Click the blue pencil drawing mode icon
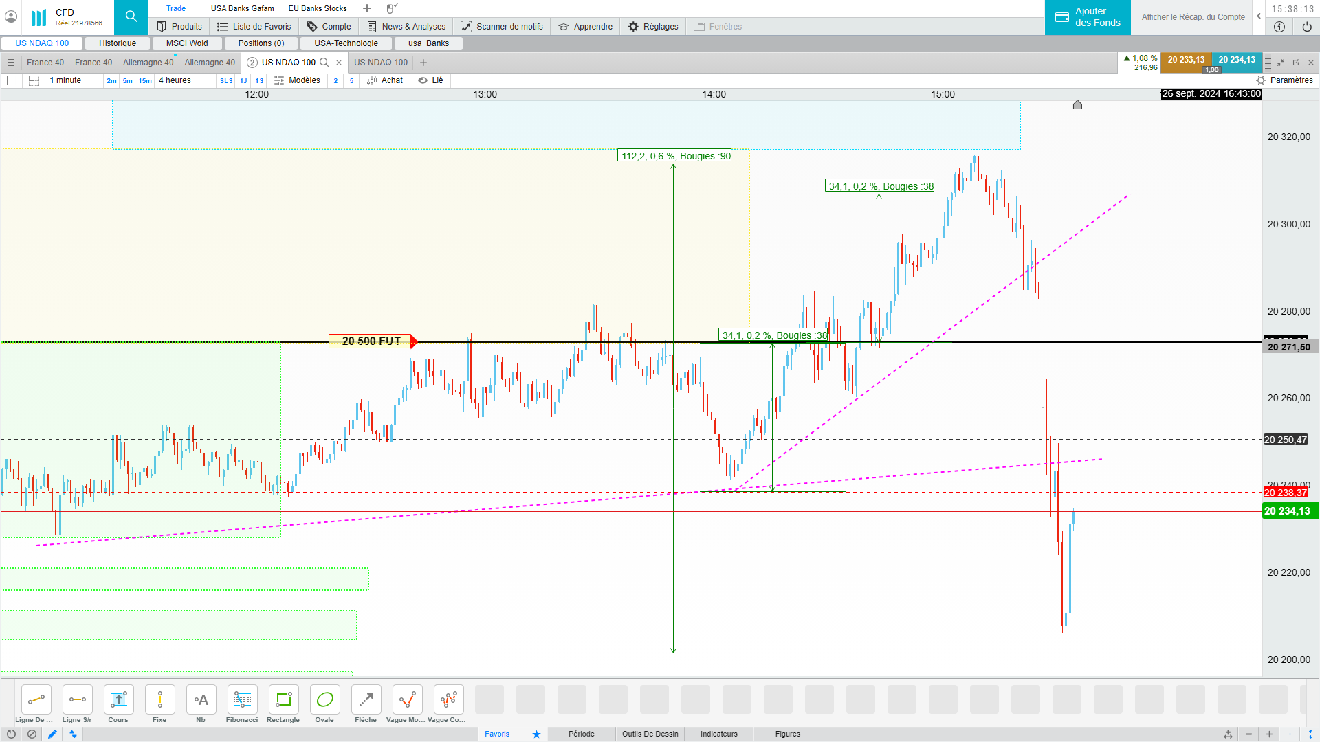Viewport: 1320px width, 742px height. (x=52, y=734)
